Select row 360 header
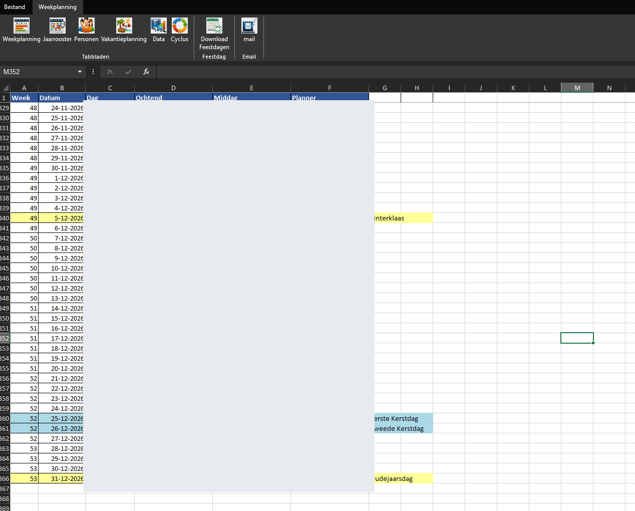The image size is (635, 511). click(x=5, y=418)
